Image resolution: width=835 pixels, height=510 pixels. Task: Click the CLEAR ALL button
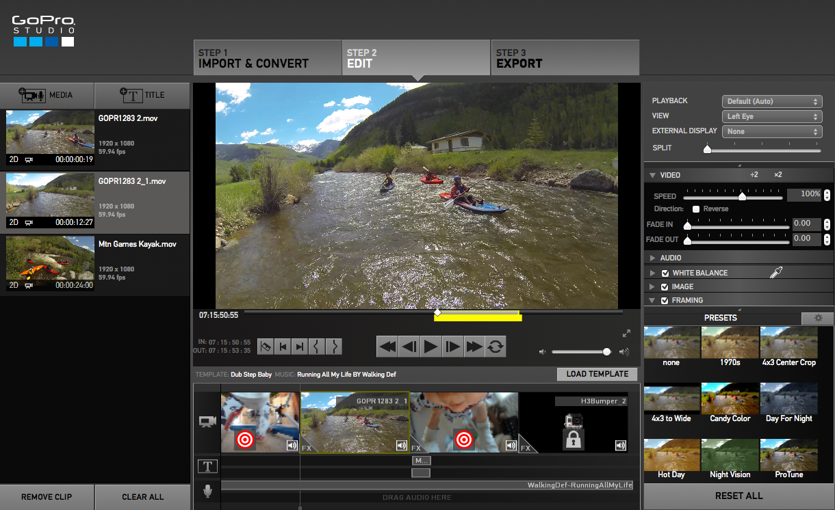[142, 497]
